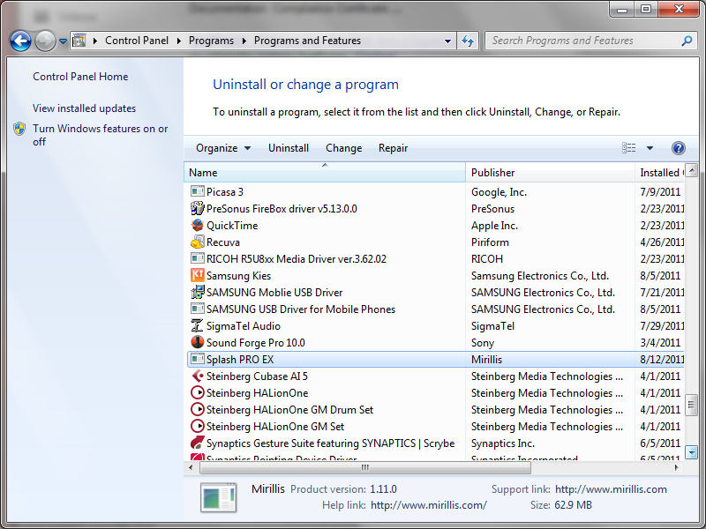Click the QuickTime program icon
This screenshot has width=706, height=529.
click(x=197, y=226)
